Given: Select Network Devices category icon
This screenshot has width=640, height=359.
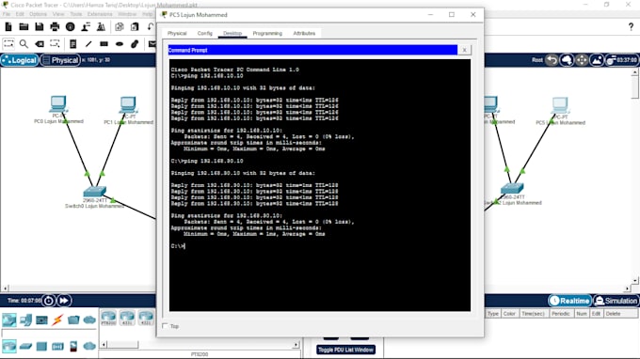Looking at the screenshot, I should (9, 320).
